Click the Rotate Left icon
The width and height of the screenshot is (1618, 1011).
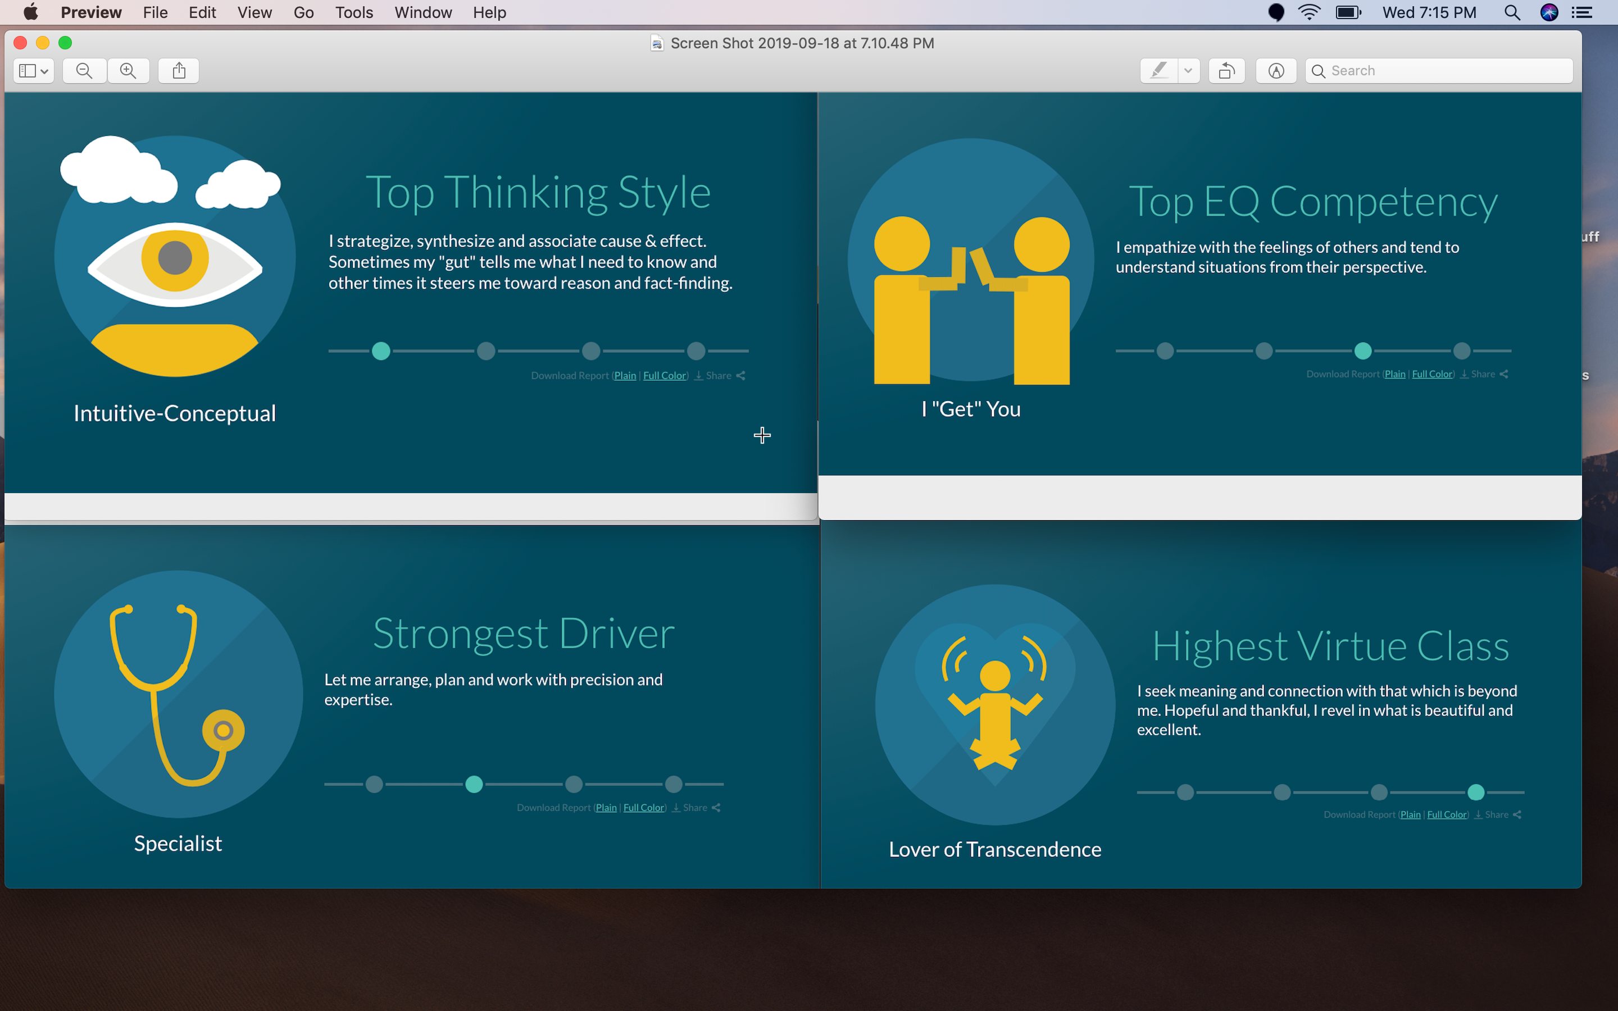1226,71
